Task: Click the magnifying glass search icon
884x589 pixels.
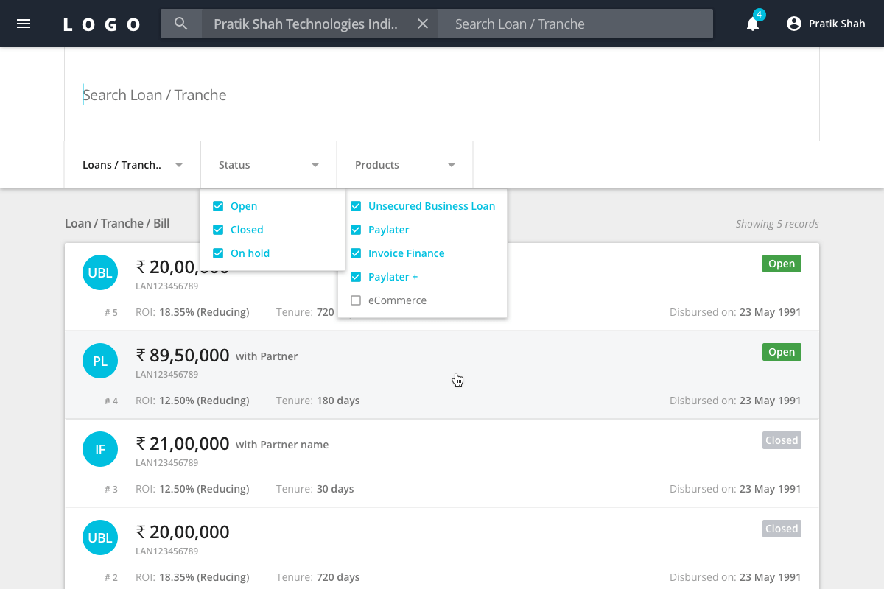Action: pyautogui.click(x=180, y=23)
